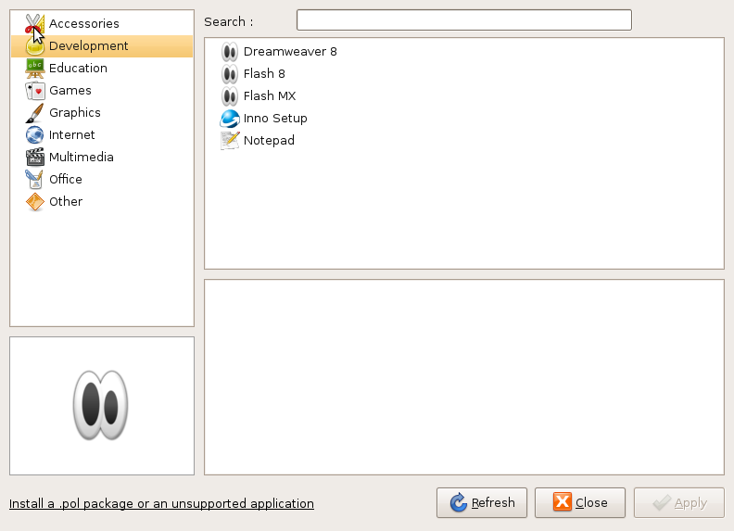Select the Accessories category label
The width and height of the screenshot is (734, 531).
coord(83,23)
